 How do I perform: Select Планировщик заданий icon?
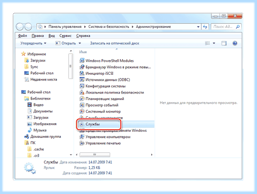pos(82,99)
